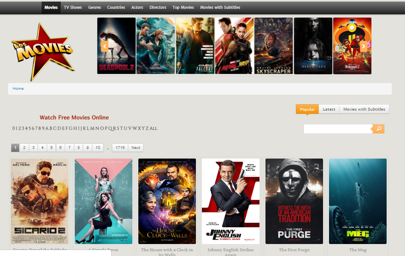Open the Jurassic World carousel poster
Image resolution: width=405 pixels, height=256 pixels.
coord(156,46)
